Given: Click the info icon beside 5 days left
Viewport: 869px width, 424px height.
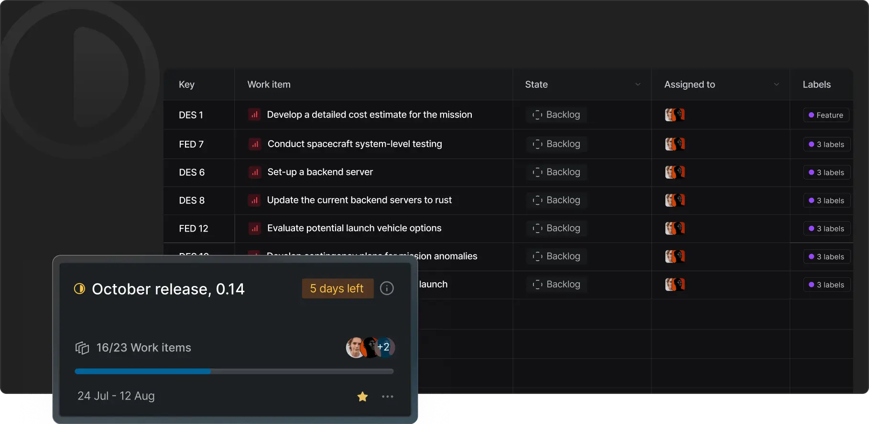Looking at the screenshot, I should pyautogui.click(x=387, y=288).
